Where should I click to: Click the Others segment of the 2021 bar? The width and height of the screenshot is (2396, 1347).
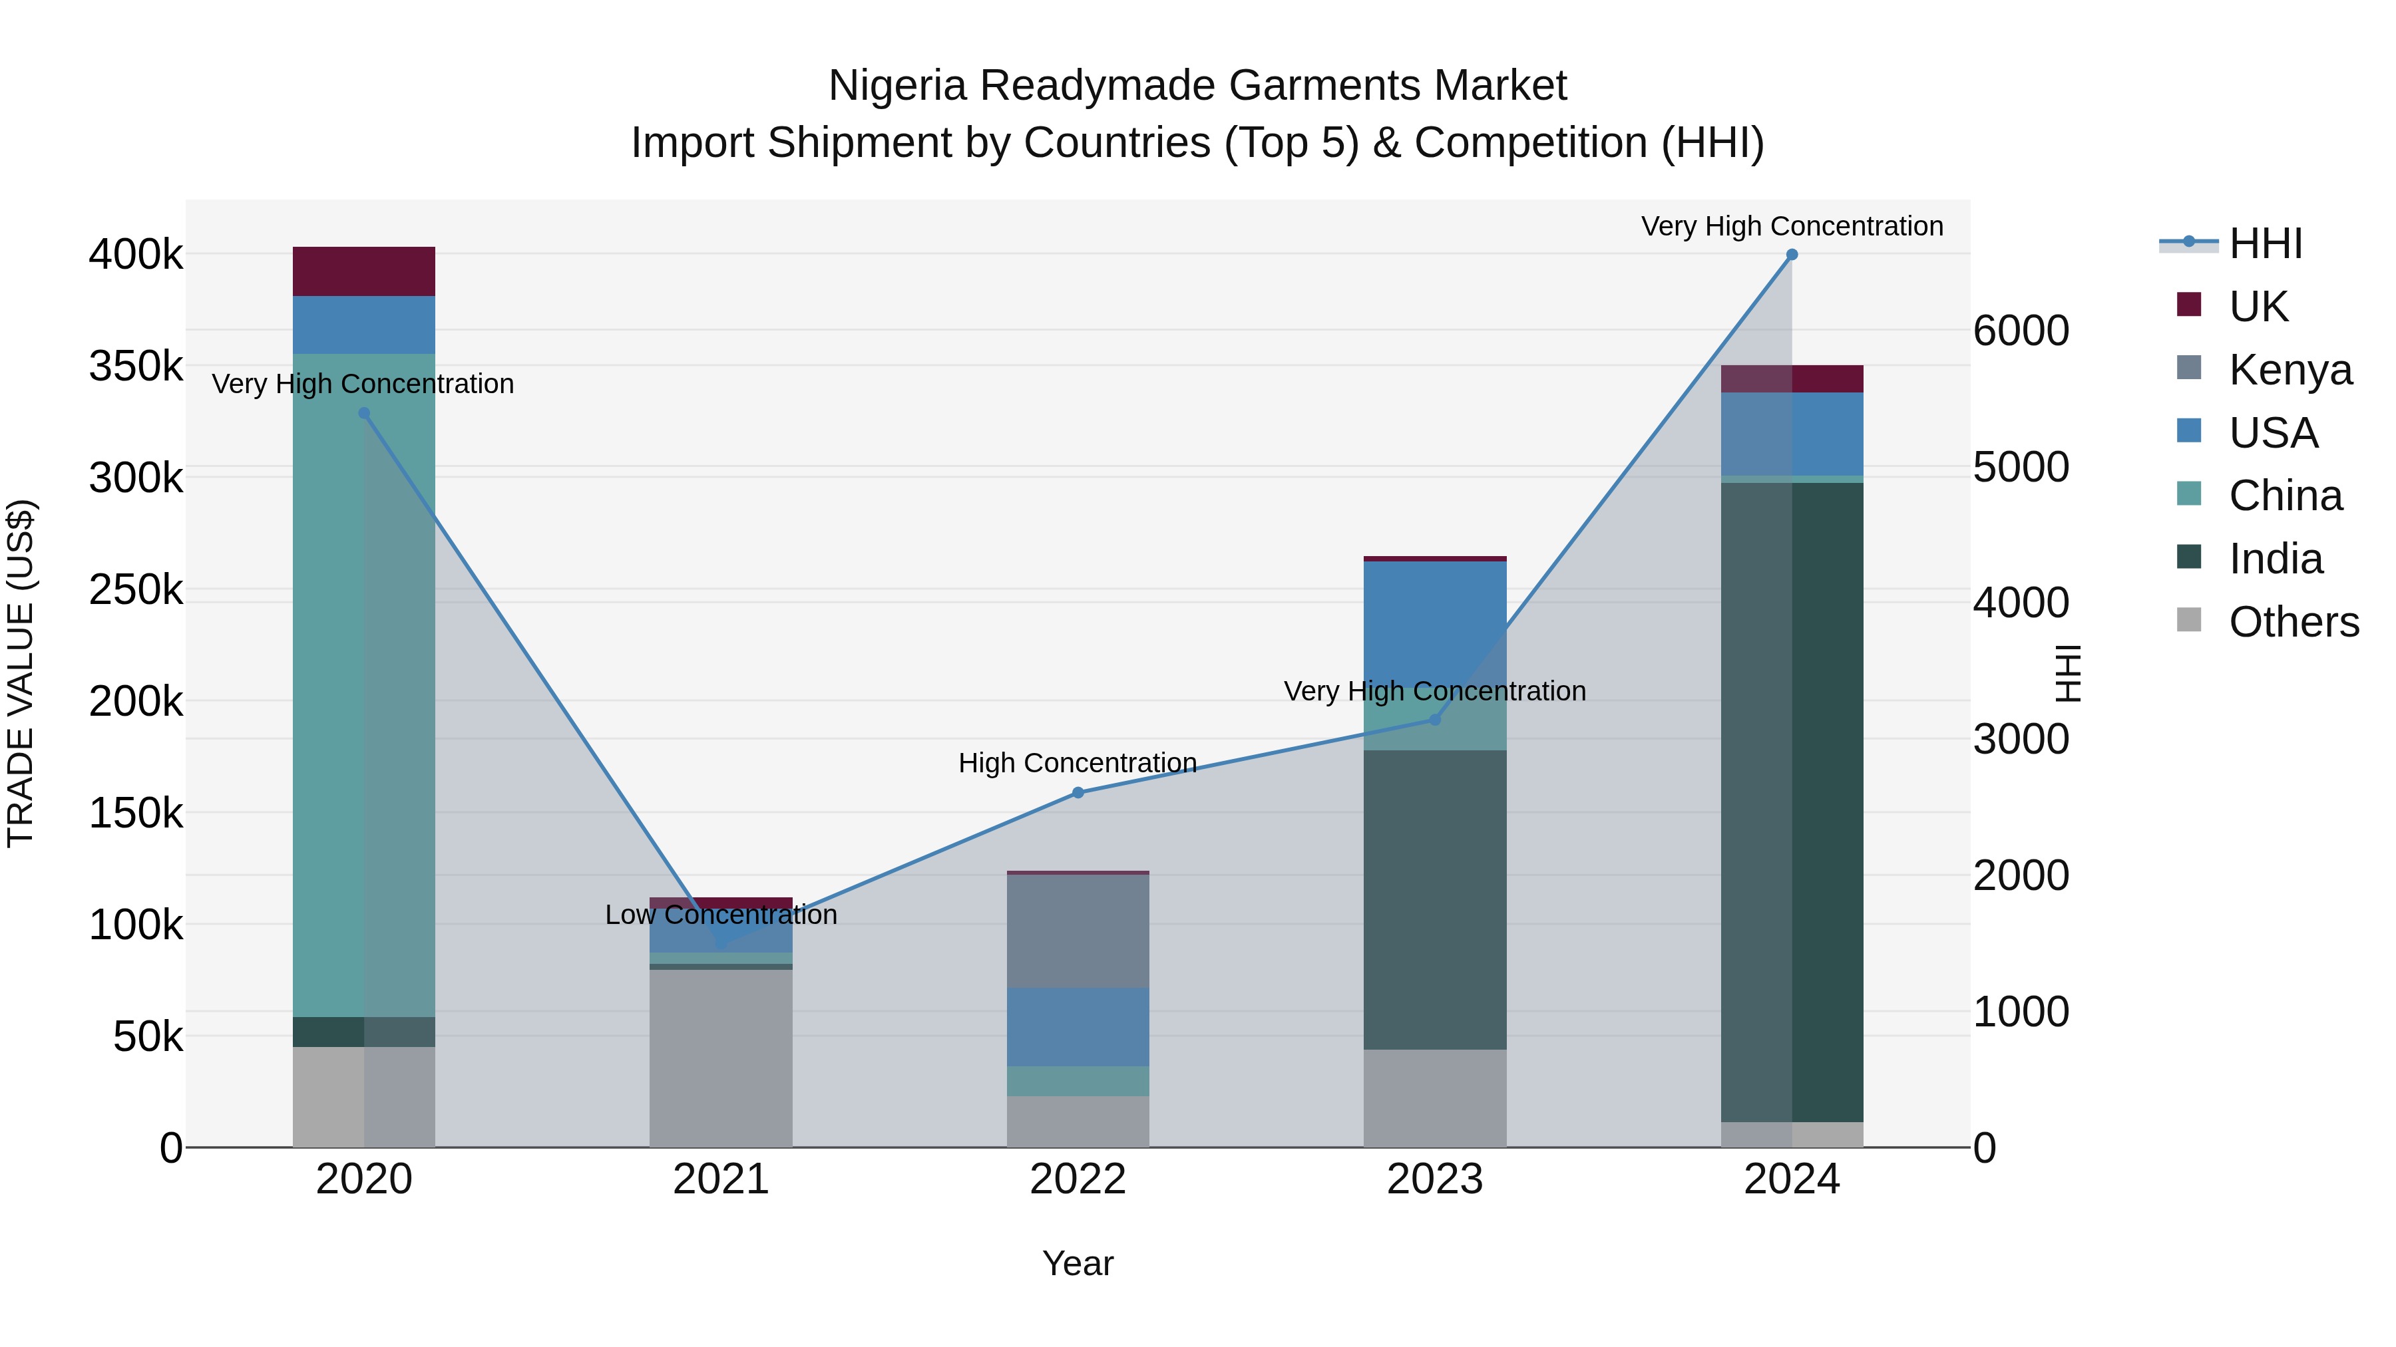point(721,1059)
